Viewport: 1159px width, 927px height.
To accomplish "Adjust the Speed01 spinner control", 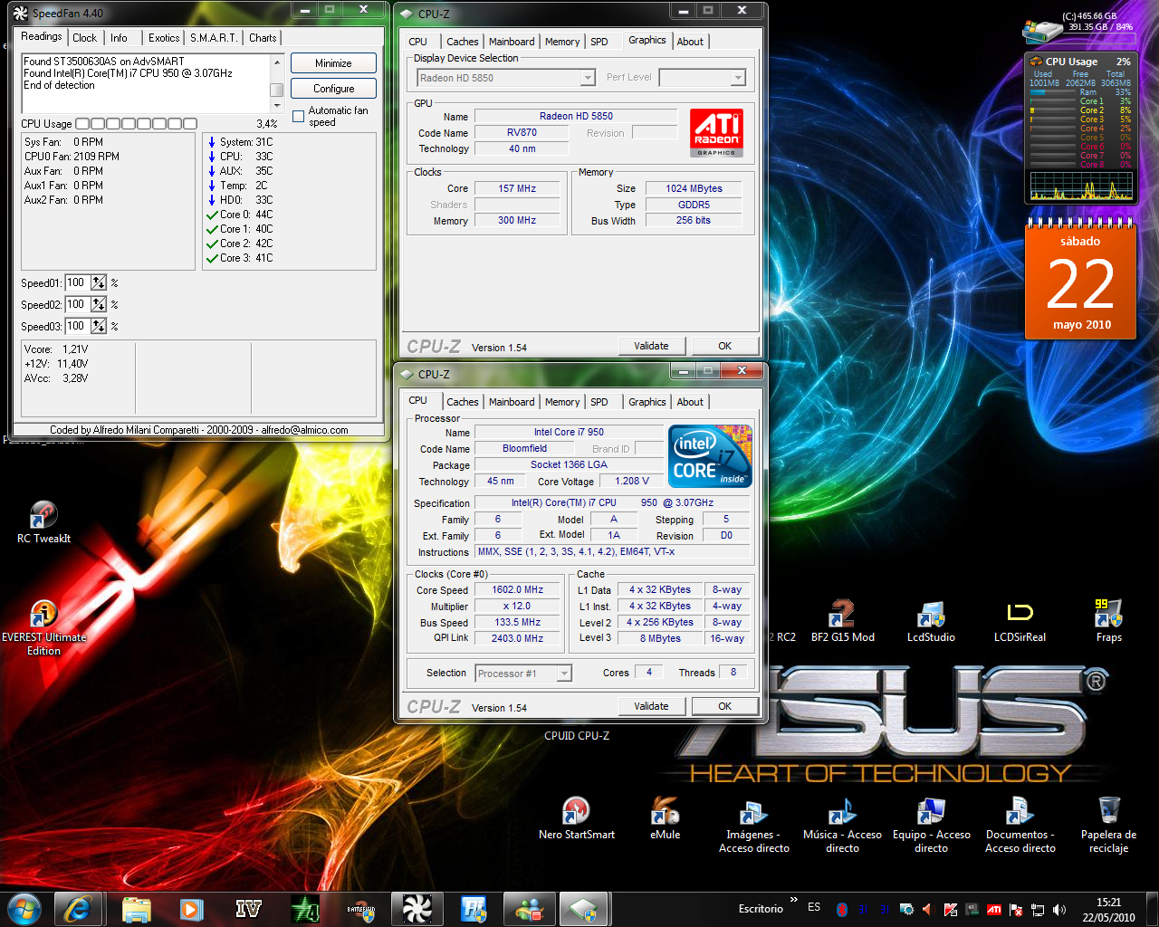I will point(99,283).
